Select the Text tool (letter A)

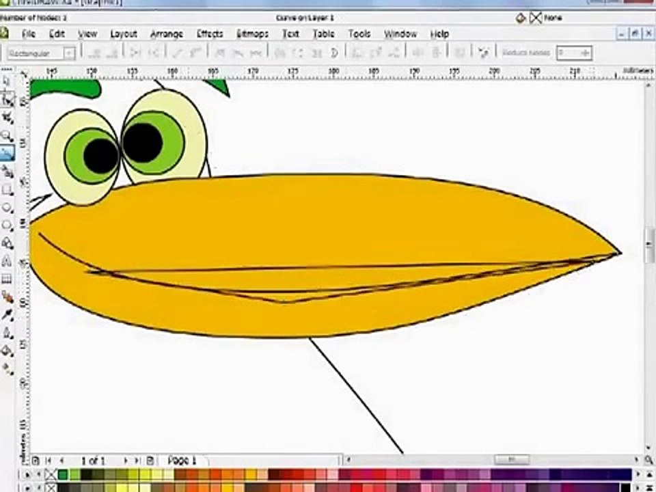pos(7,261)
